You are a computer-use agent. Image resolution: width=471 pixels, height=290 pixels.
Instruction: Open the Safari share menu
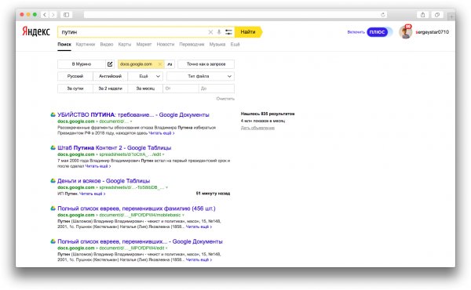tap(422, 15)
